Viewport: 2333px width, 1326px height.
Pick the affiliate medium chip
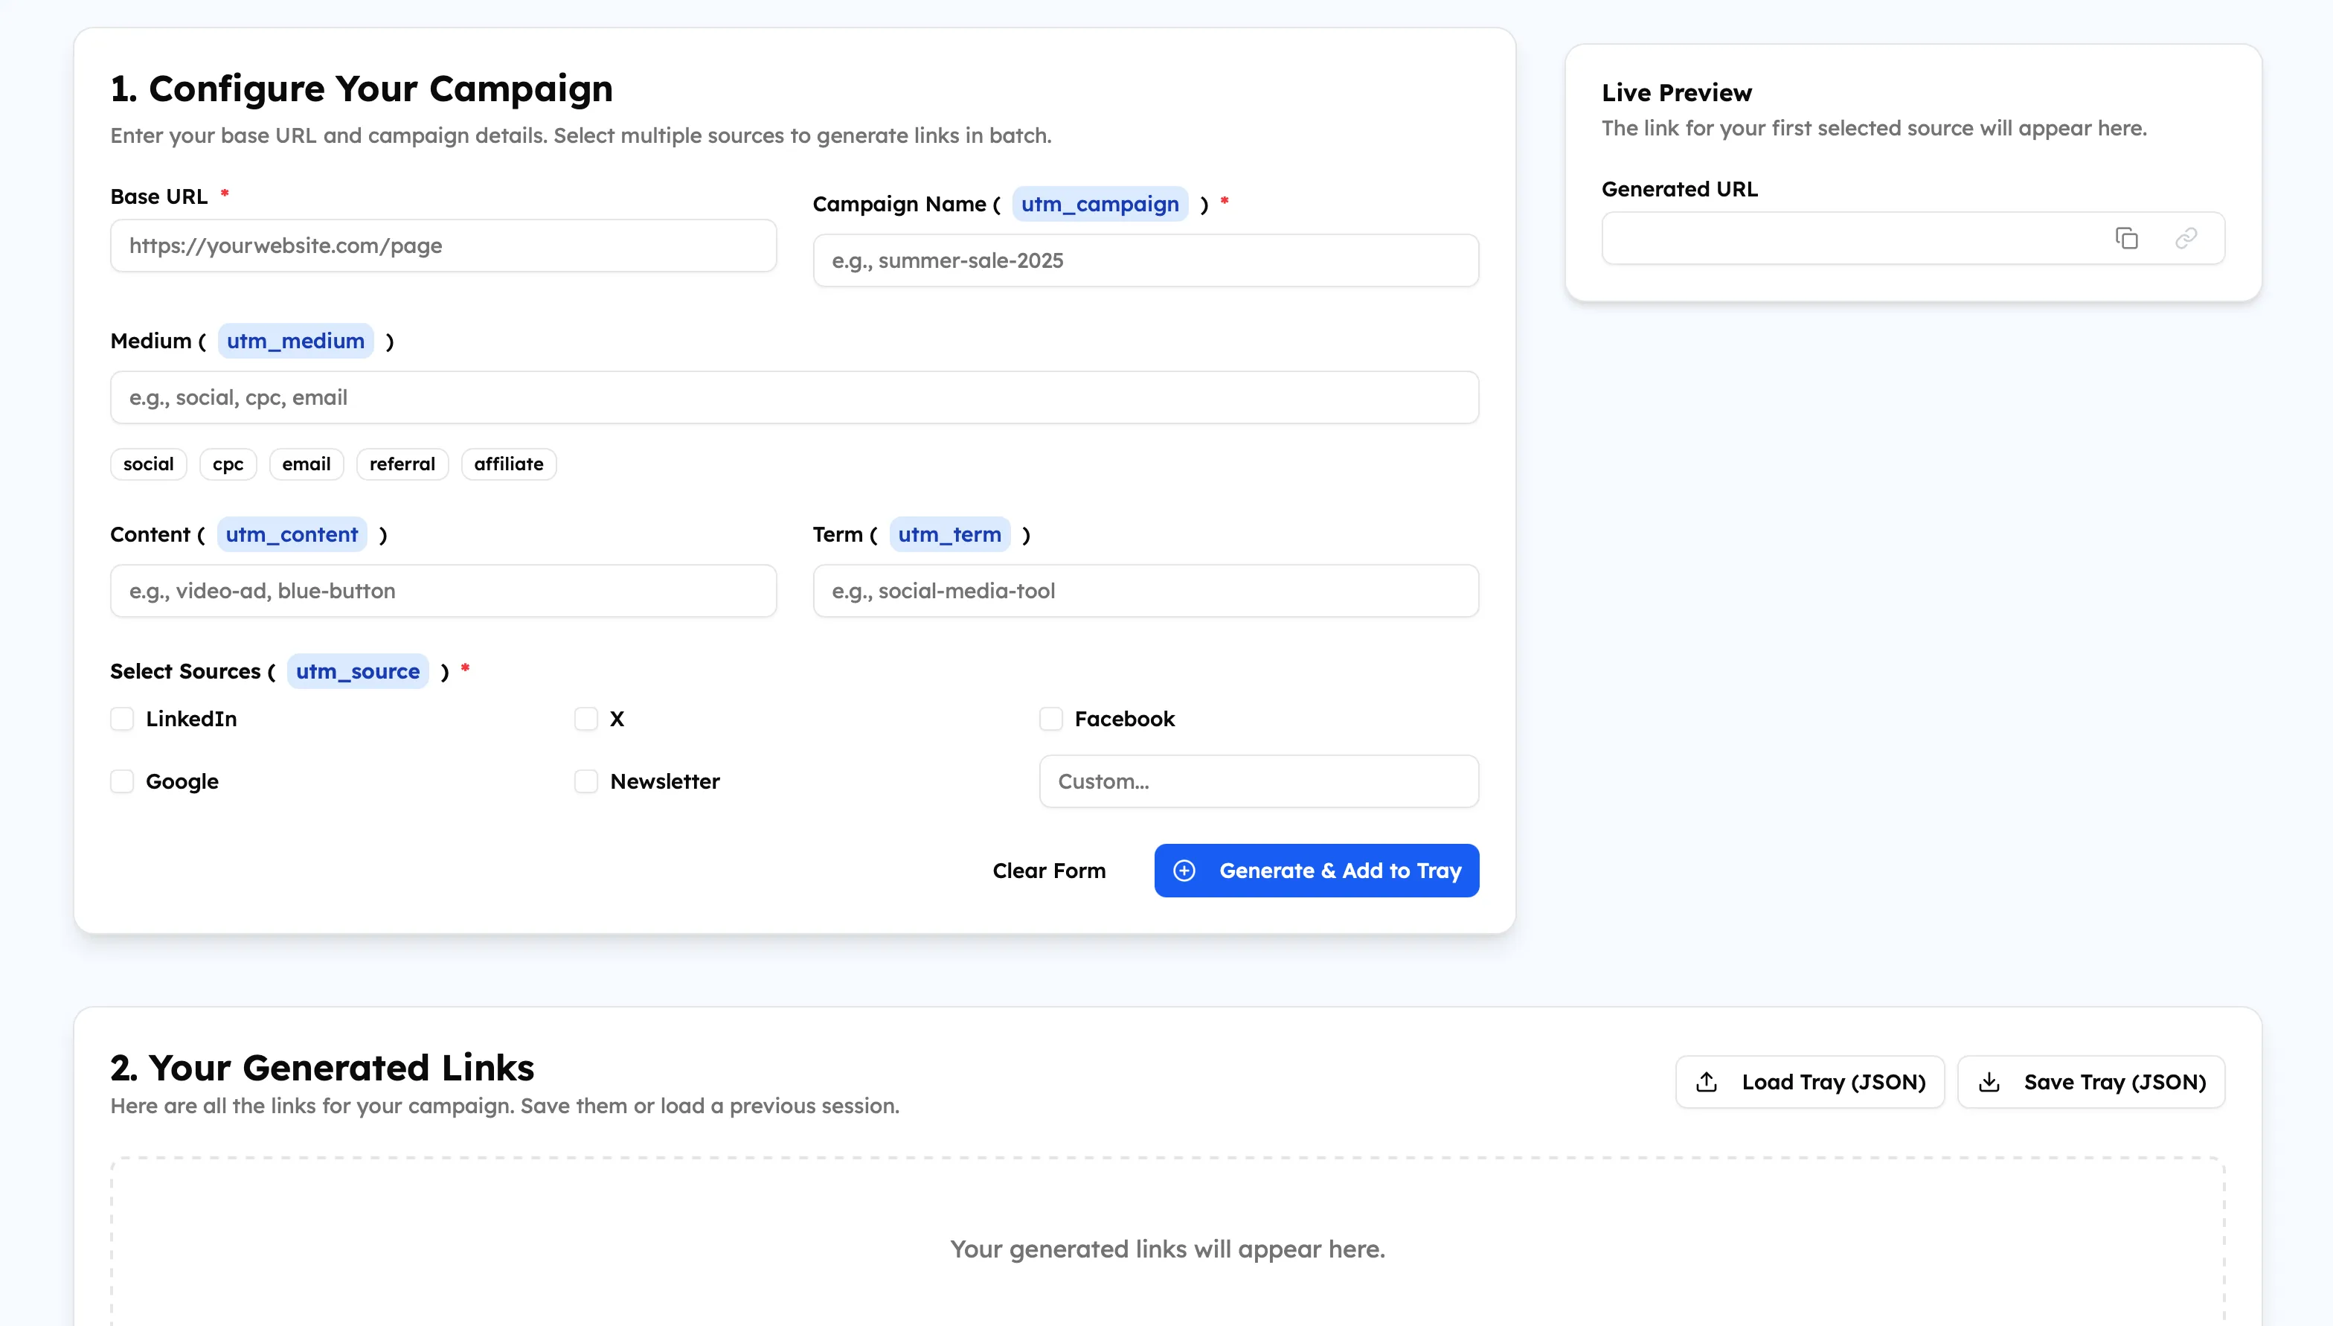[x=509, y=464]
